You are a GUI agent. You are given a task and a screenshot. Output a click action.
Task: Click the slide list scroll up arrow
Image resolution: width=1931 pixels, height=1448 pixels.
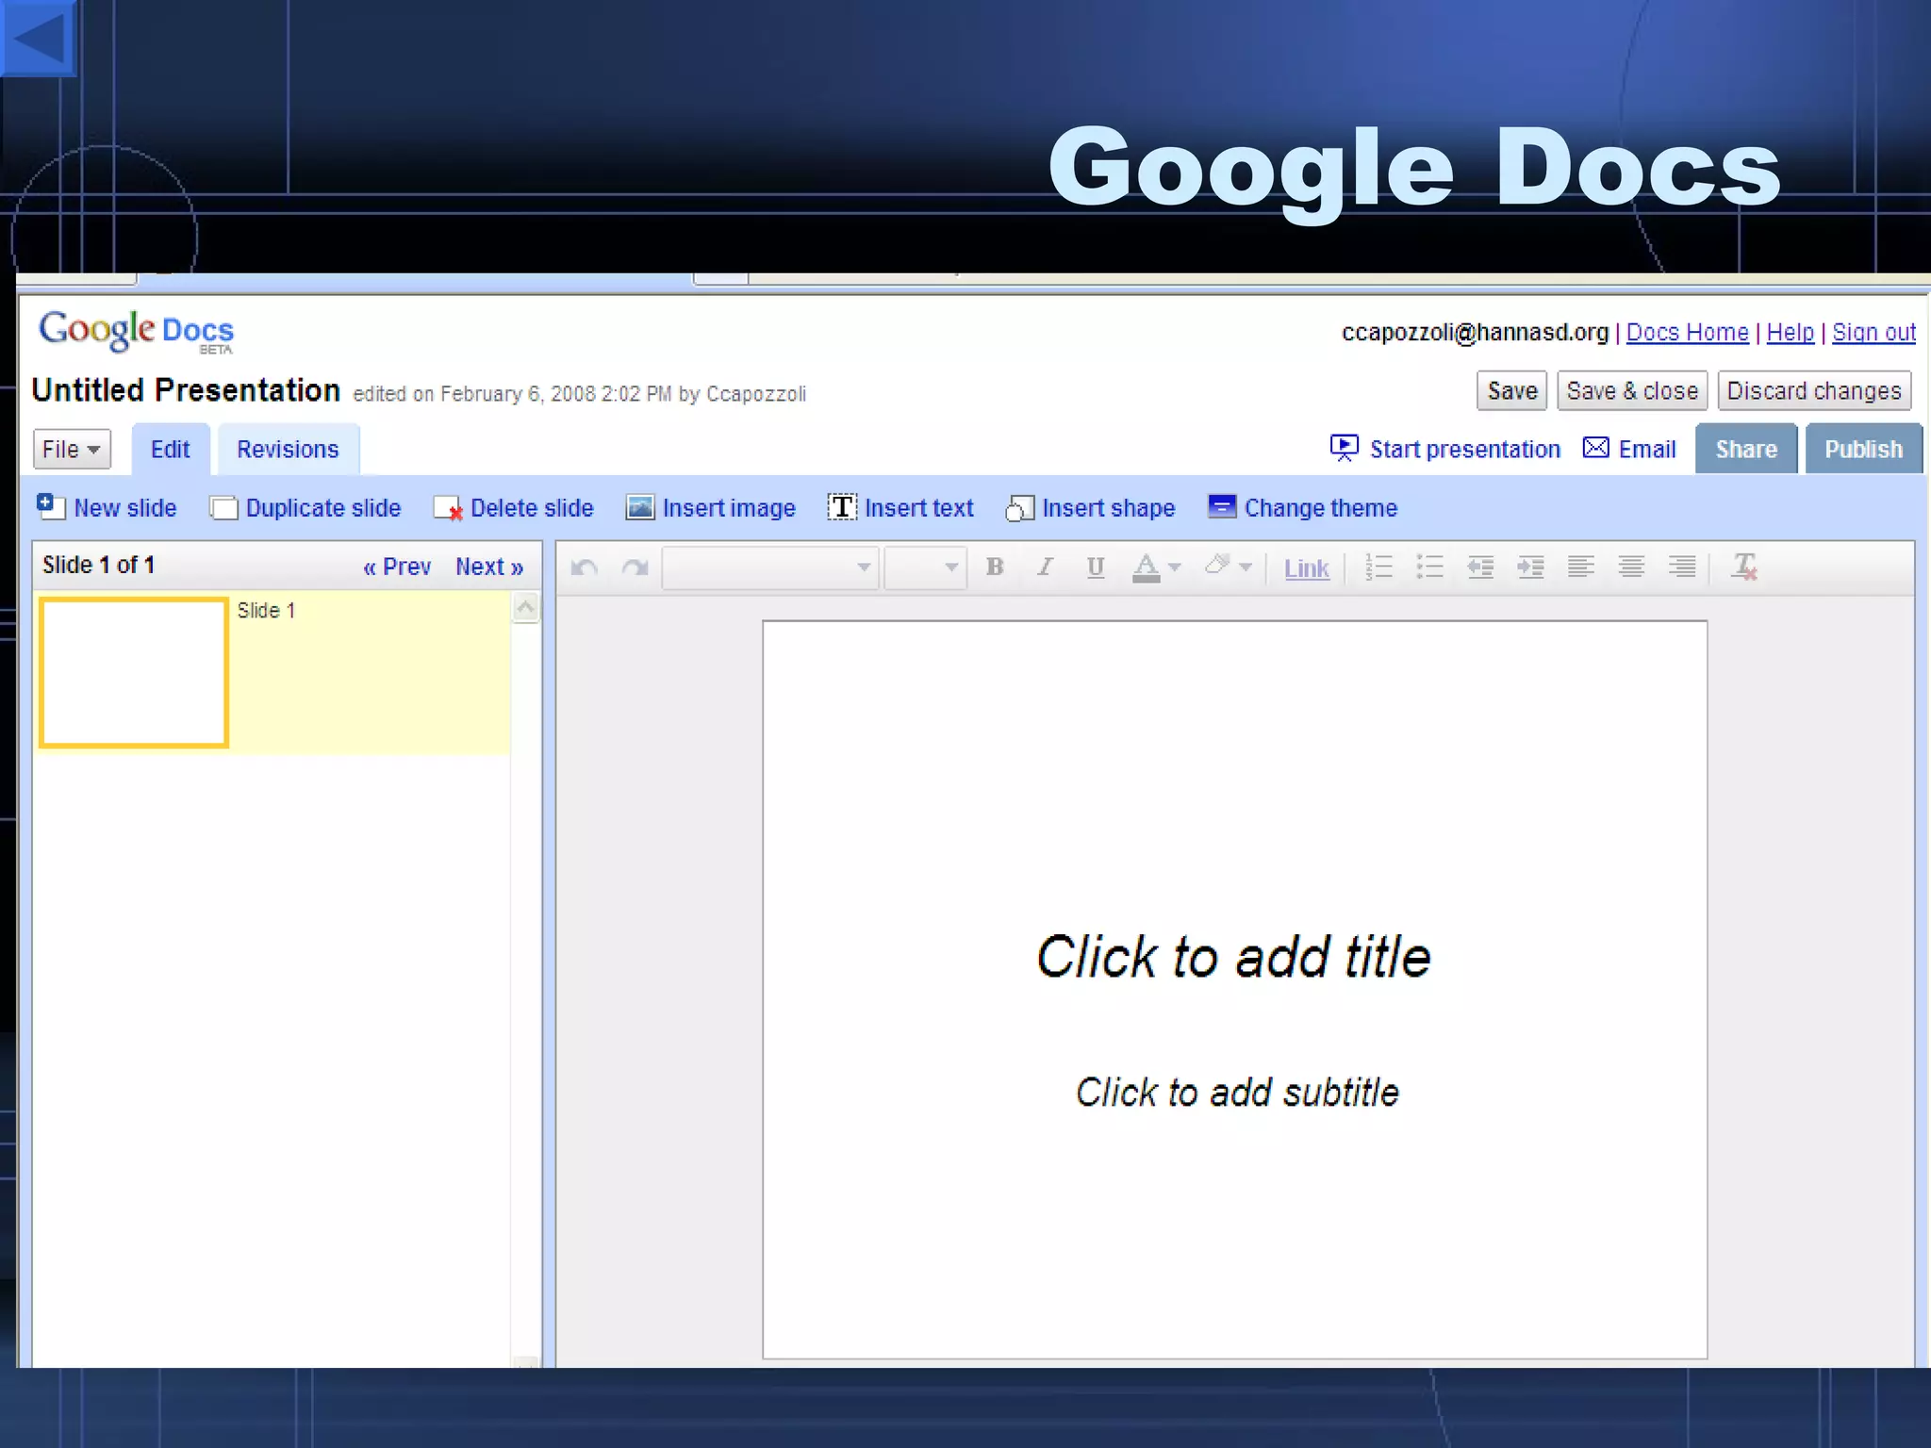(526, 608)
